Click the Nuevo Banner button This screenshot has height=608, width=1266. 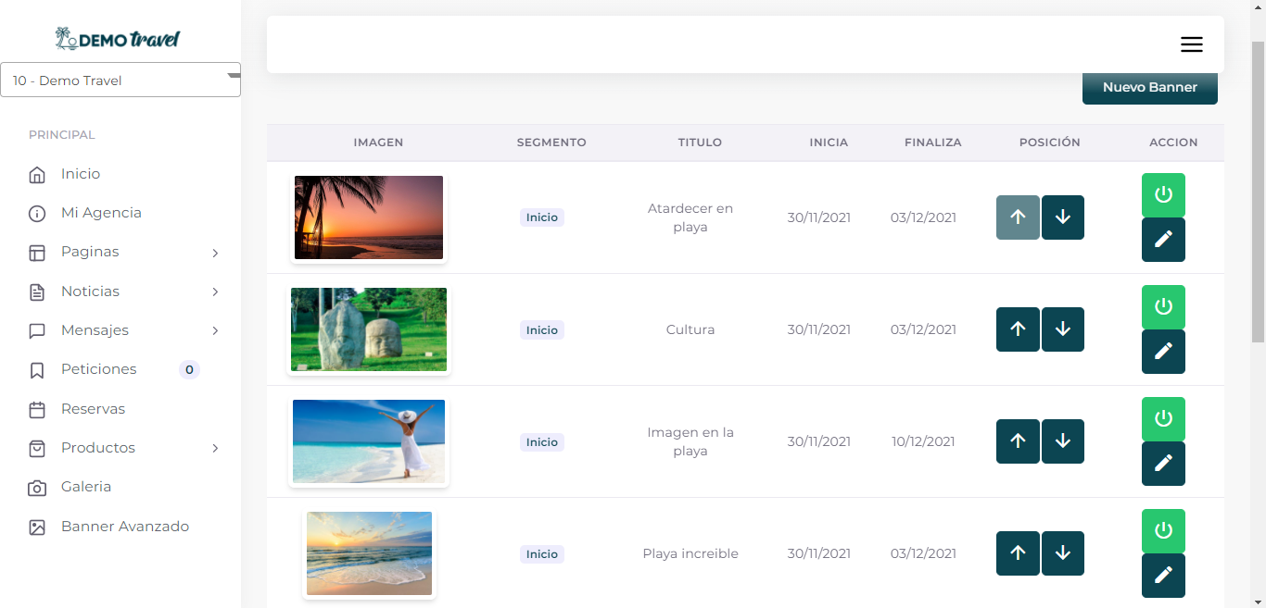pyautogui.click(x=1149, y=88)
